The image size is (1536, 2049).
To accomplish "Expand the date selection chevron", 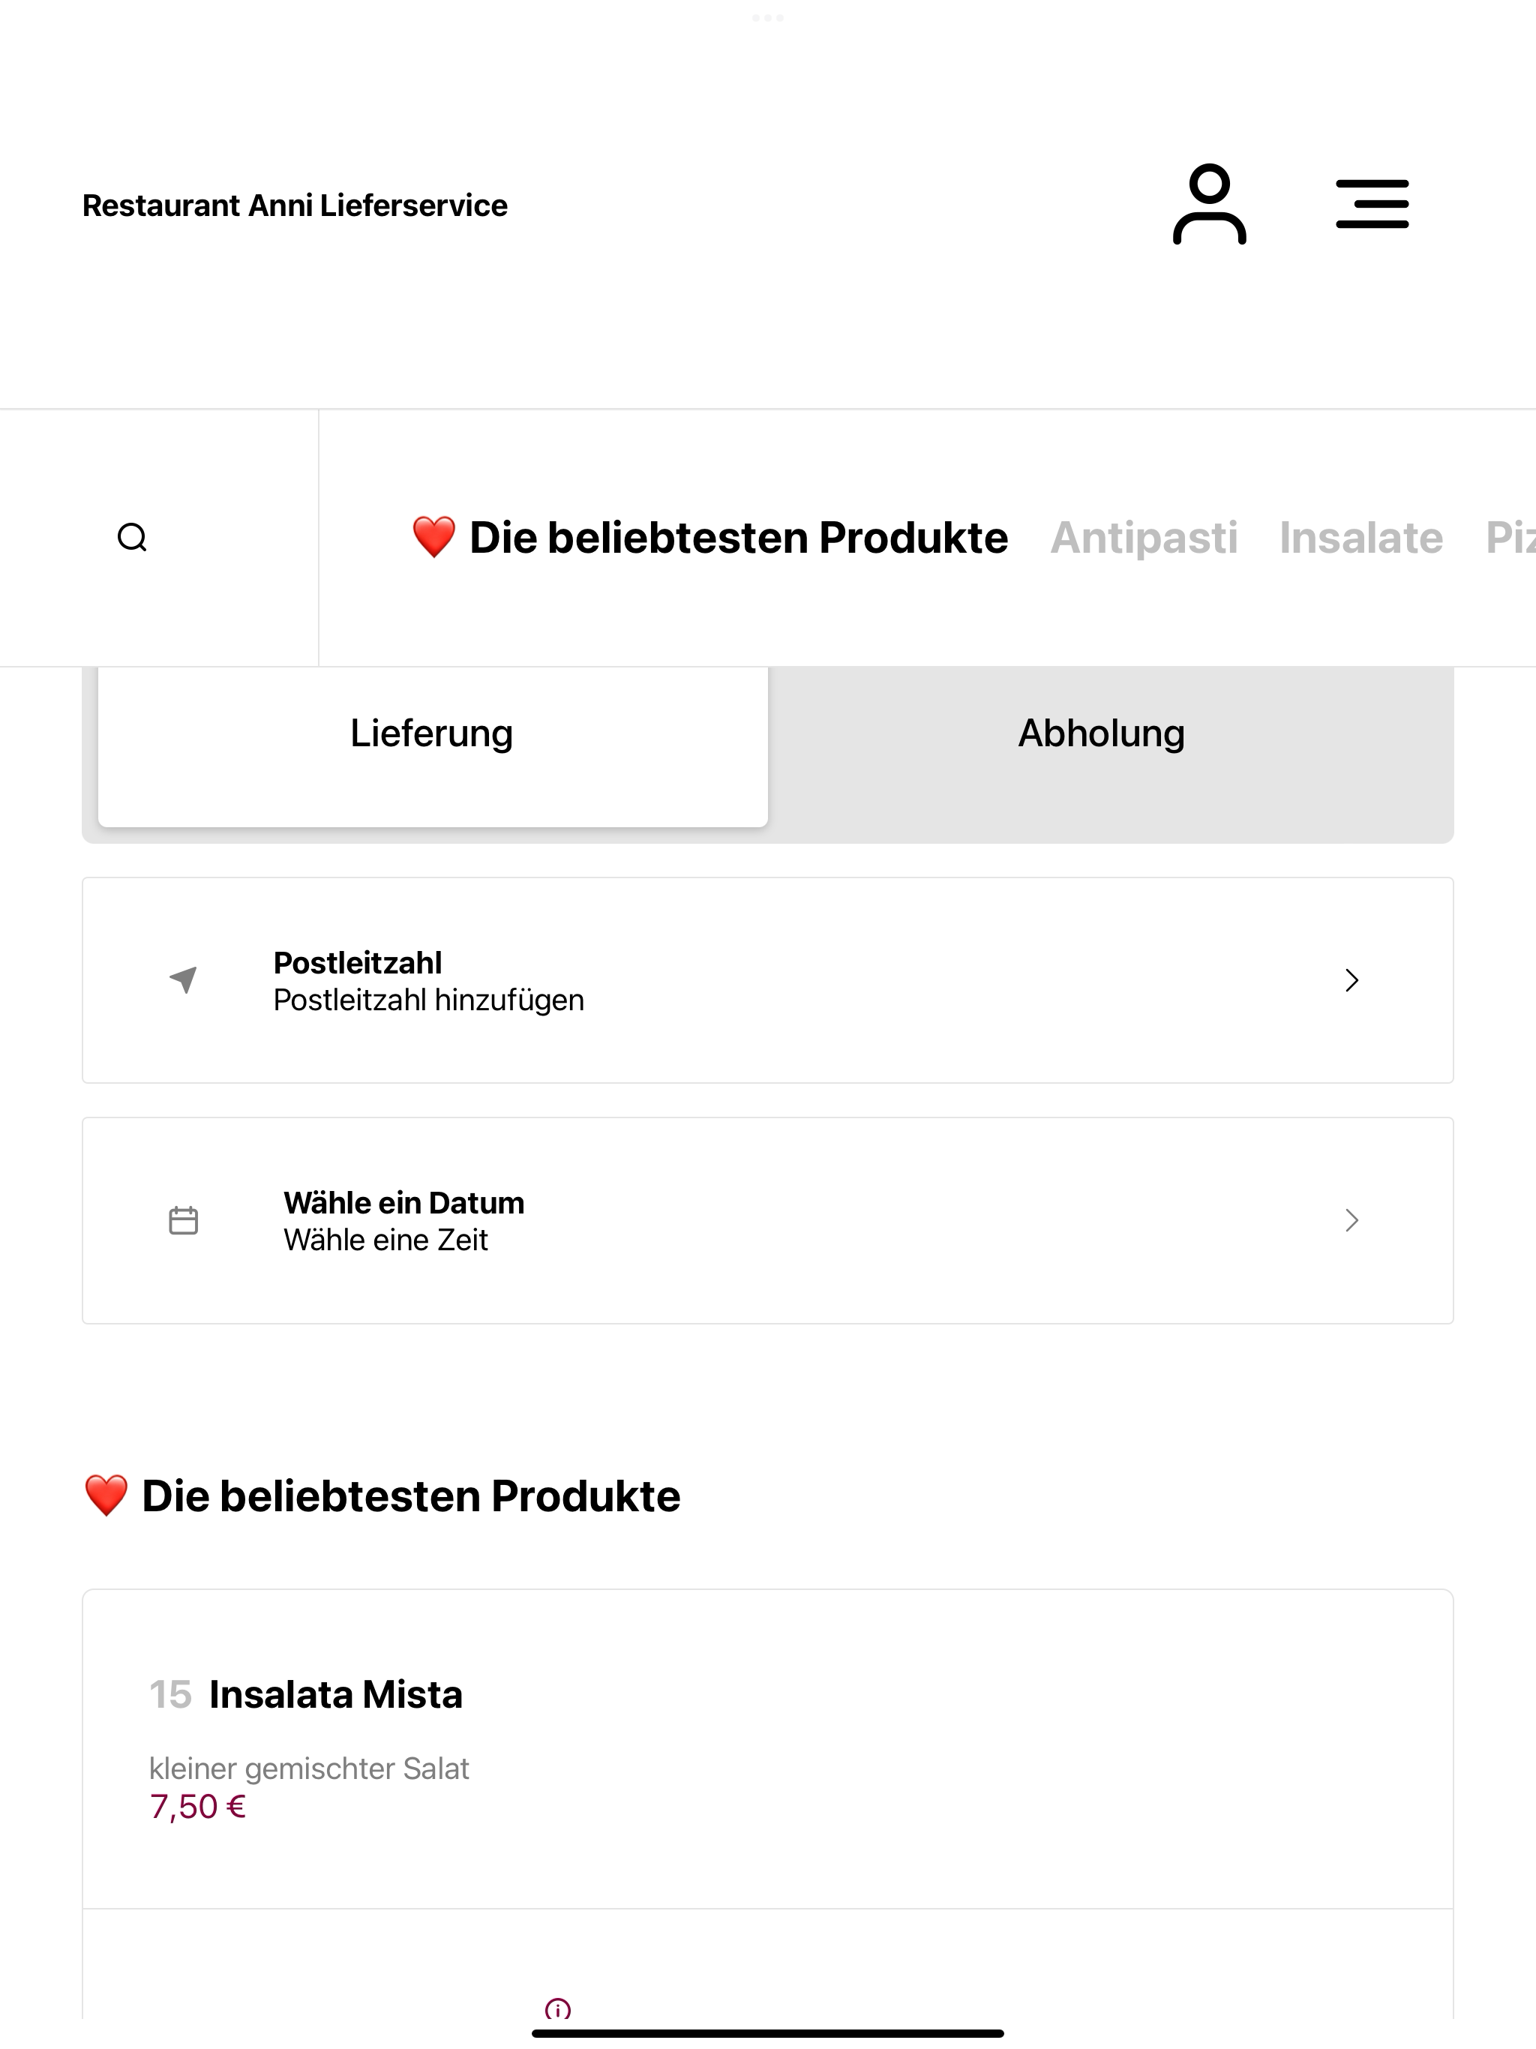I will coord(1351,1220).
